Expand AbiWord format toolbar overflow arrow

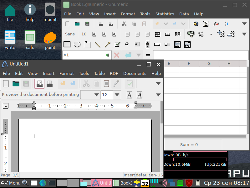pyautogui.click(x=158, y=95)
